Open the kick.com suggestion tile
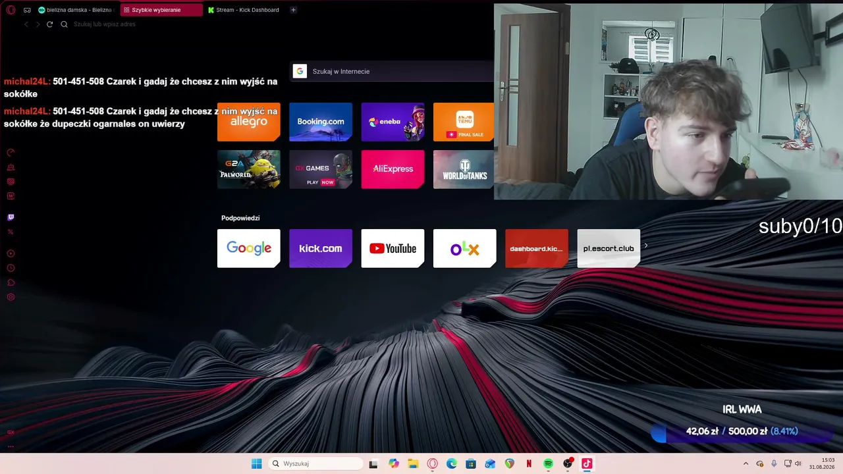Screen dimensions: 843x474 pyautogui.click(x=321, y=248)
